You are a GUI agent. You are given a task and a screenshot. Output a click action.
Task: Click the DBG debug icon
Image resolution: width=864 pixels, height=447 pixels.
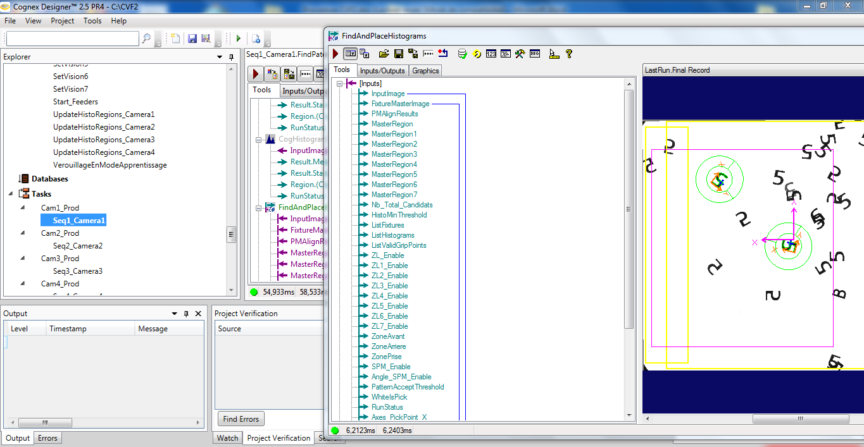pyautogui.click(x=535, y=54)
